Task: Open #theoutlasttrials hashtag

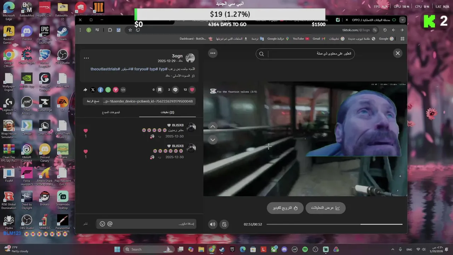Action: click(x=105, y=69)
